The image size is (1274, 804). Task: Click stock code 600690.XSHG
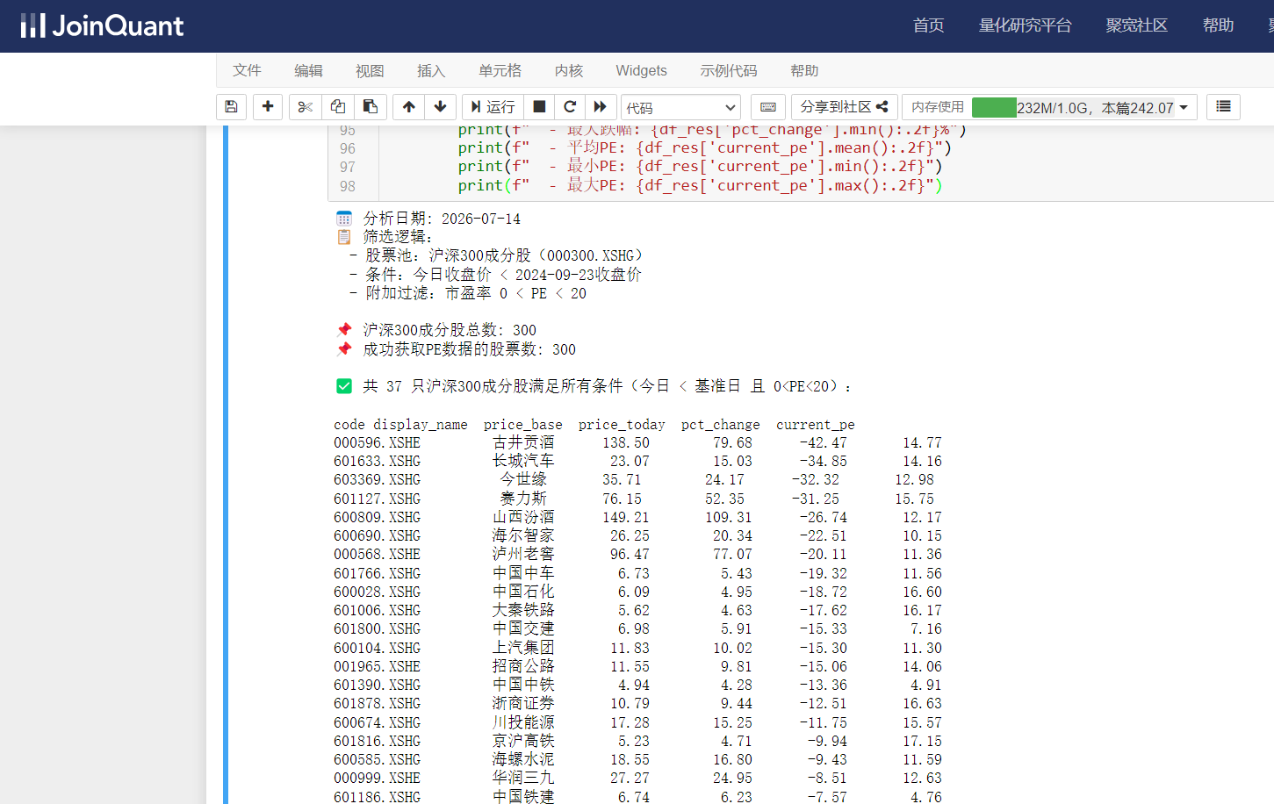point(377,535)
